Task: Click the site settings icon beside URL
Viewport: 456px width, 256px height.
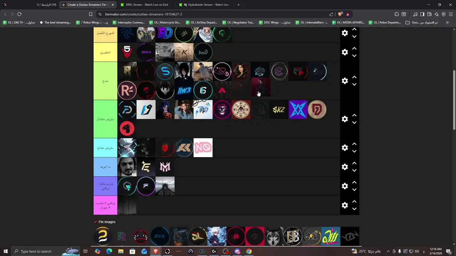Action: [x=100, y=14]
